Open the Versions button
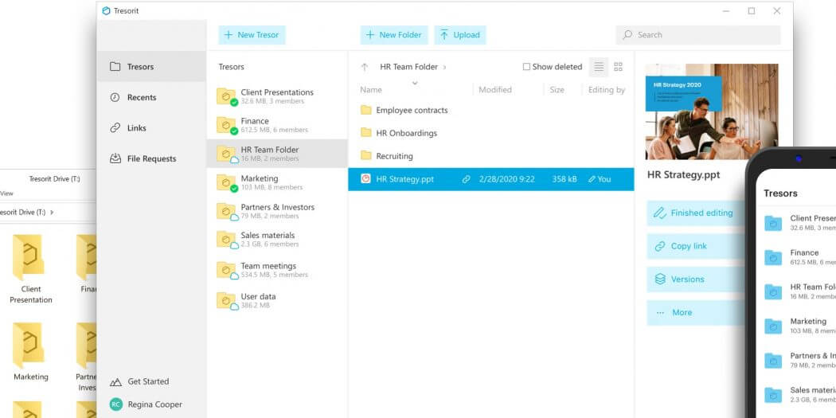836x418 pixels. [696, 279]
